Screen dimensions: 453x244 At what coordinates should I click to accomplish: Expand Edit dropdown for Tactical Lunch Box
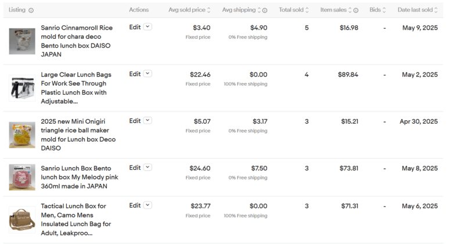(148, 205)
